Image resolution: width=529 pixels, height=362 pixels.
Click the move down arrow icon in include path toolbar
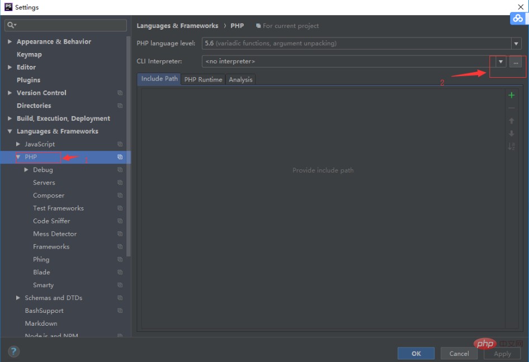[x=511, y=134]
